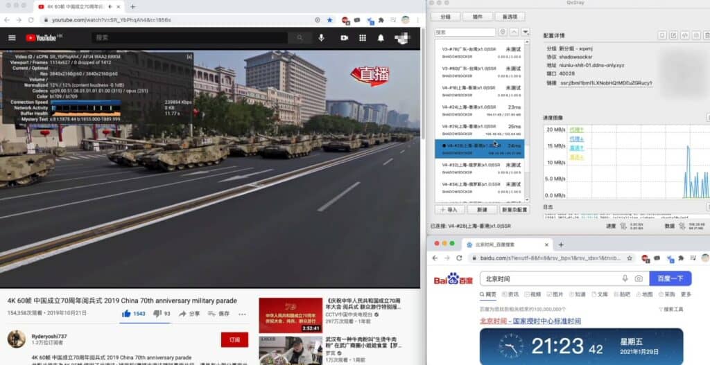Viewport: 710px width, 365px height.
Task: Select connection V3-#78 广东-台湾 in Qv2ray
Action: click(x=480, y=53)
